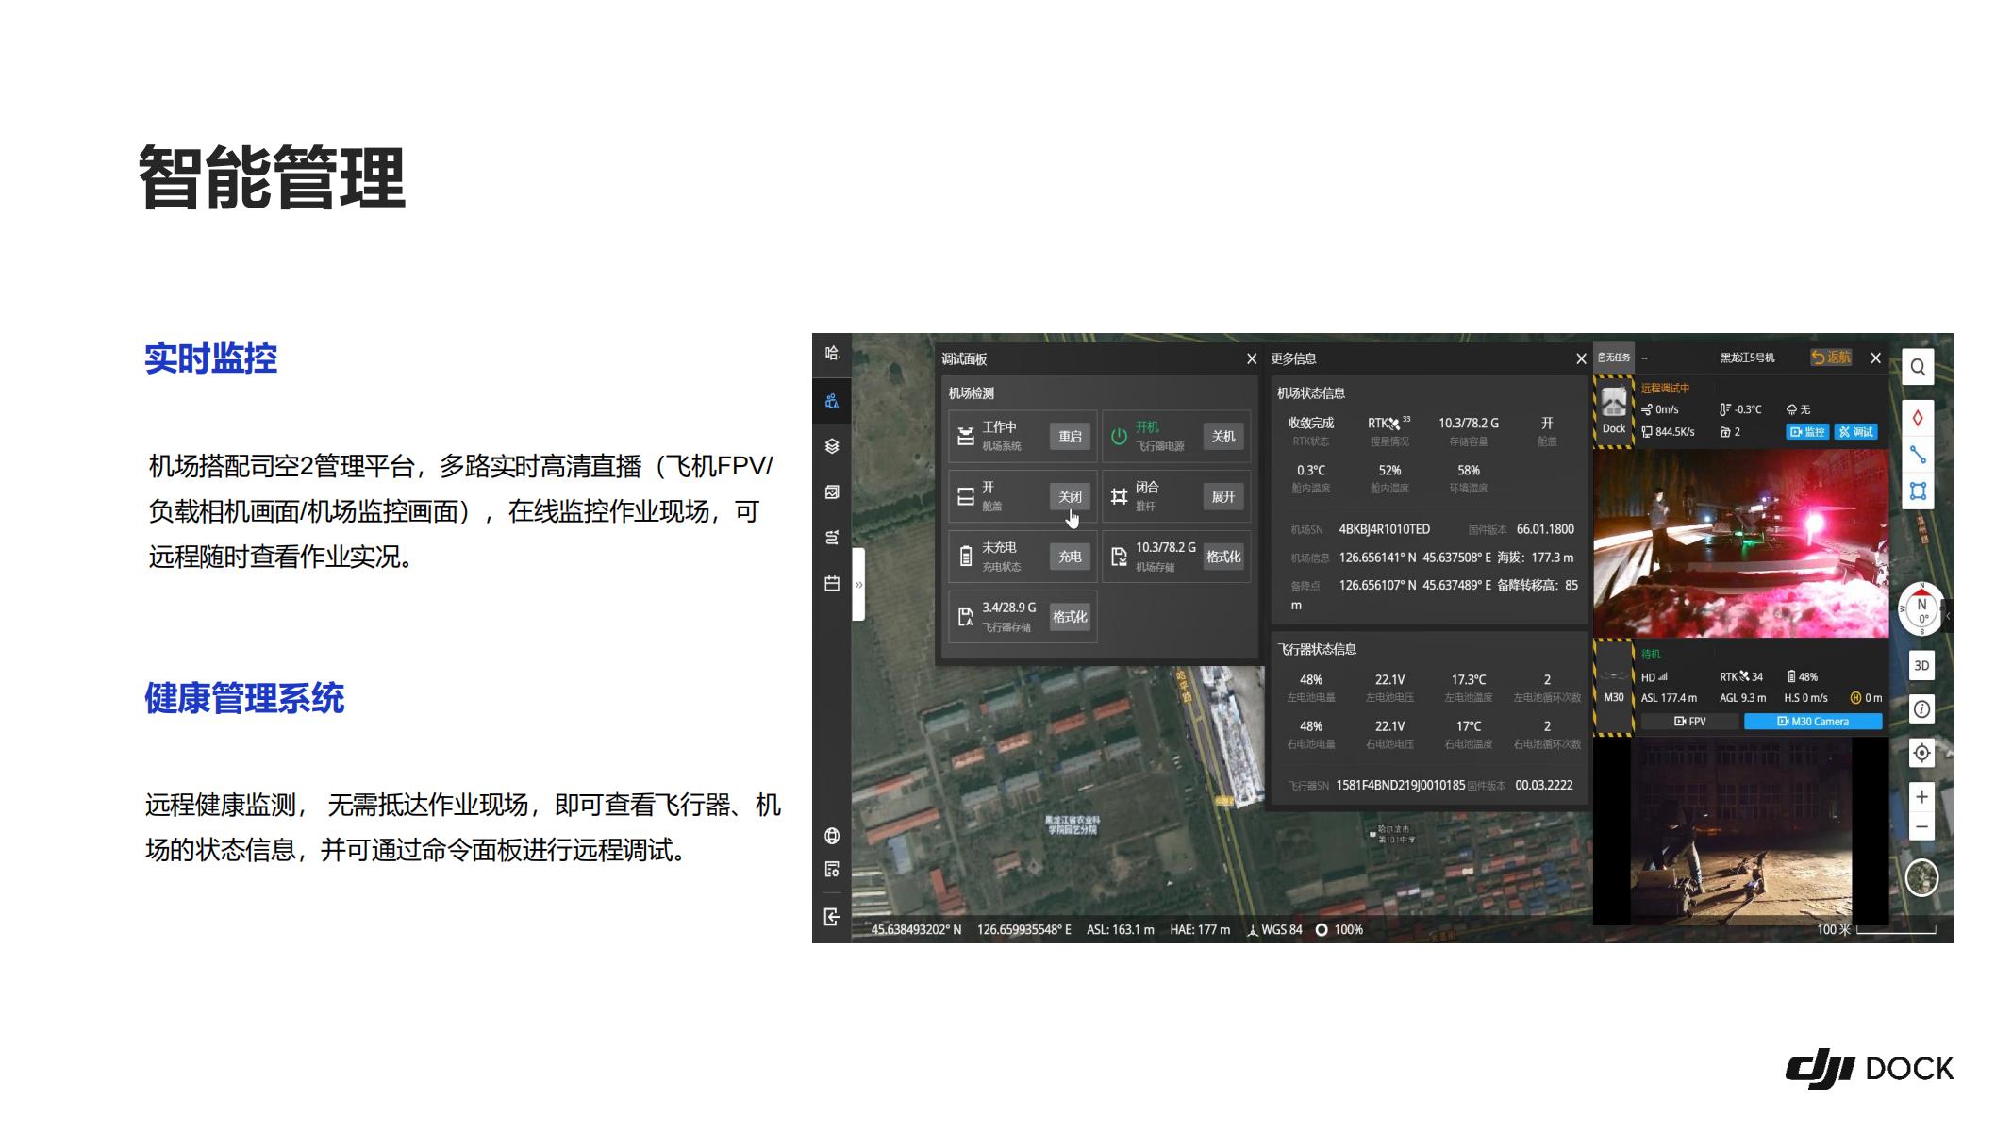
Task: Select the line drawing annotation tool
Action: point(1918,455)
